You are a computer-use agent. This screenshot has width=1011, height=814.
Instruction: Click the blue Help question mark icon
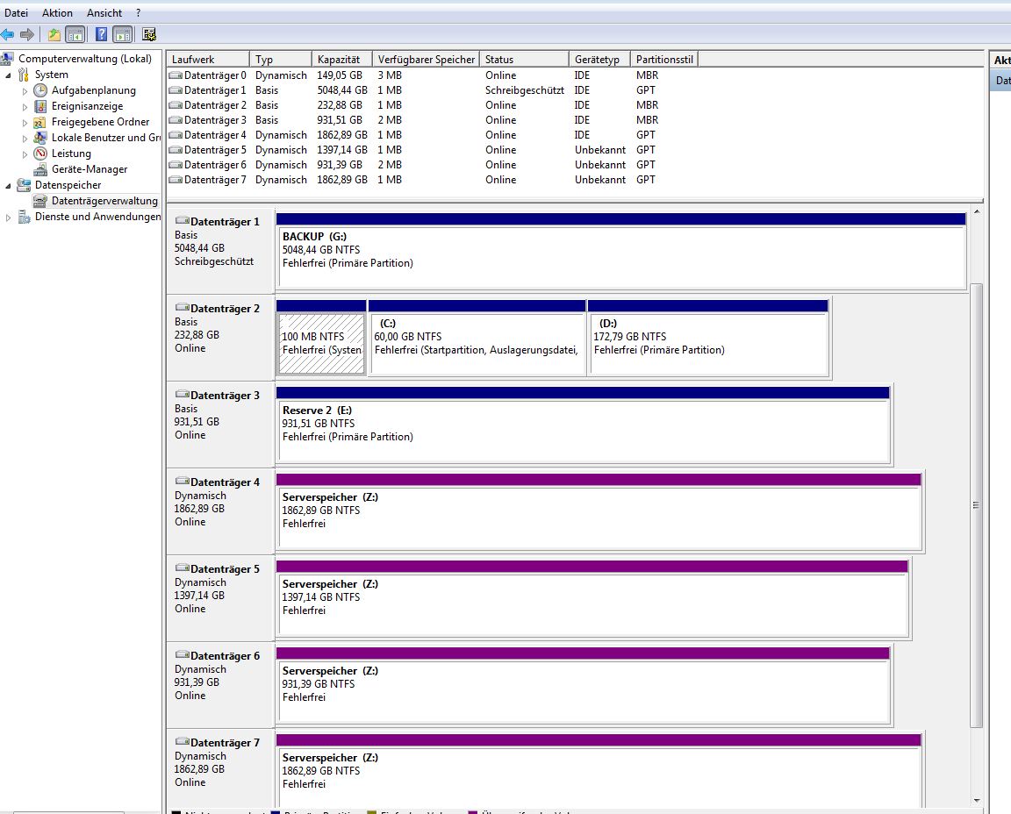click(102, 35)
